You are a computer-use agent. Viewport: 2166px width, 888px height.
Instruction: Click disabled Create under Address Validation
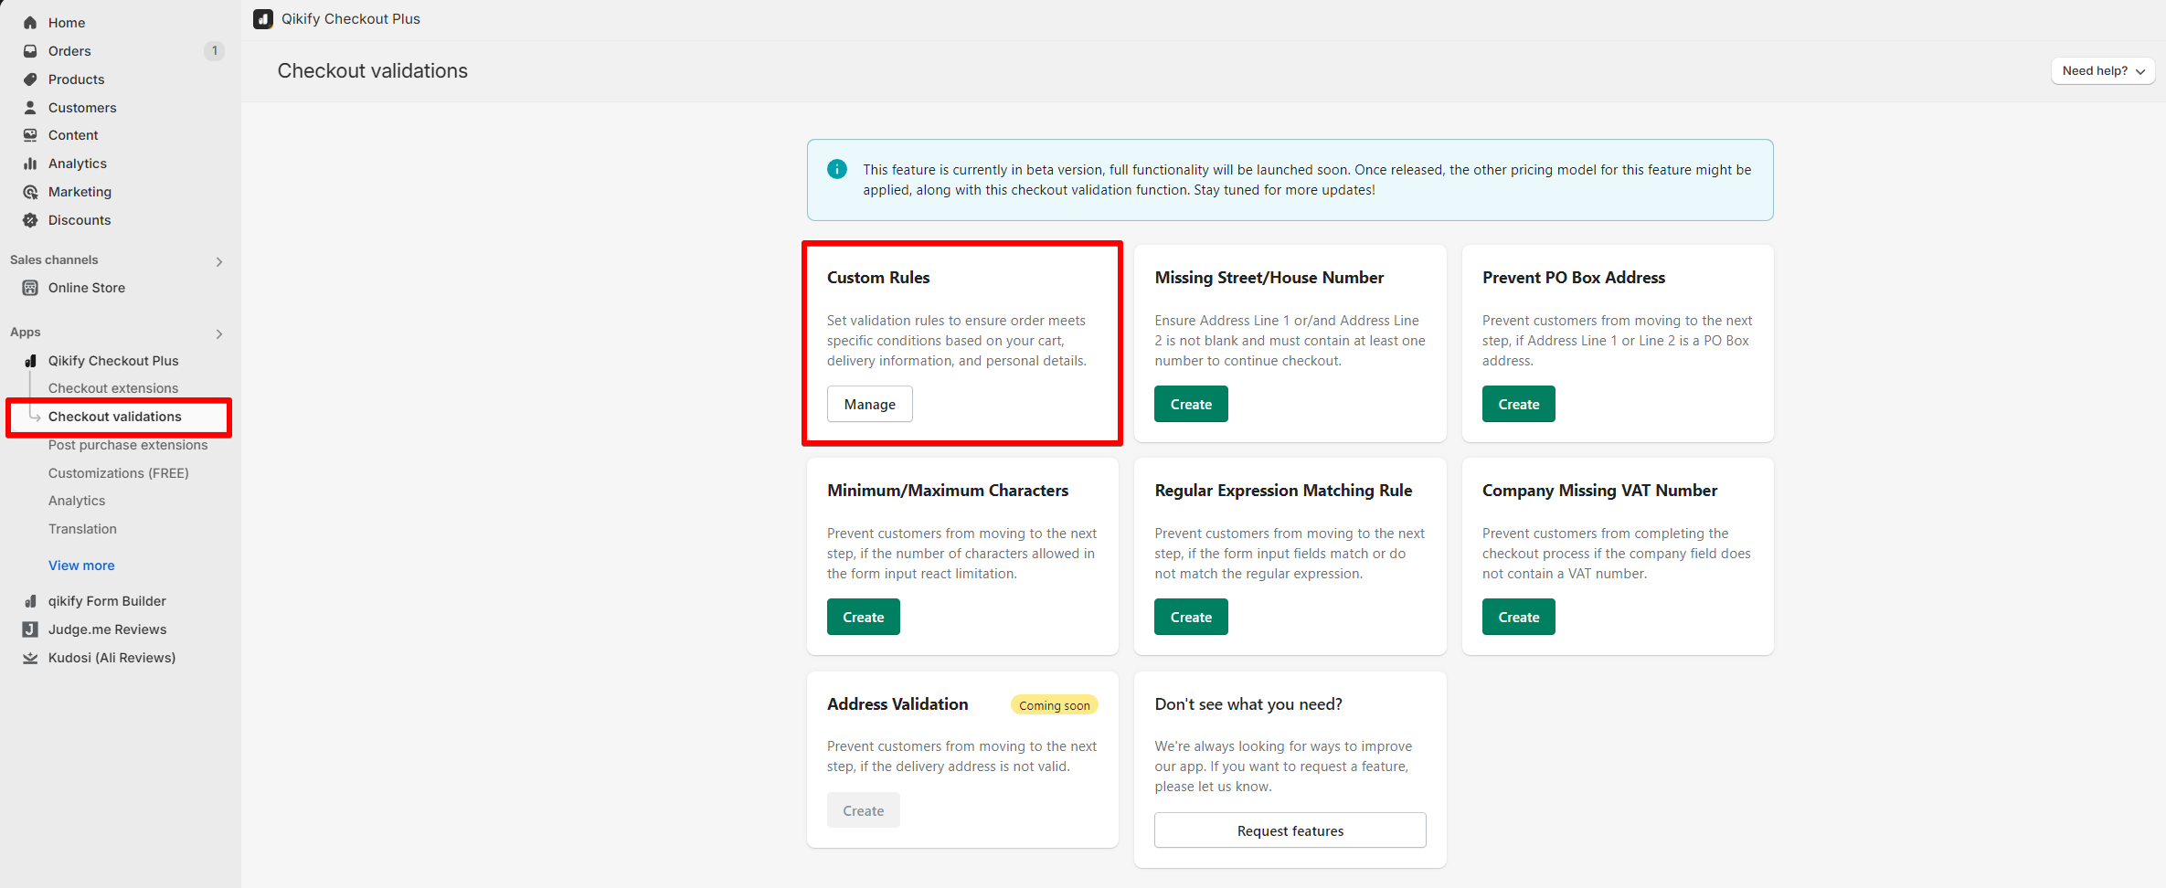tap(863, 811)
